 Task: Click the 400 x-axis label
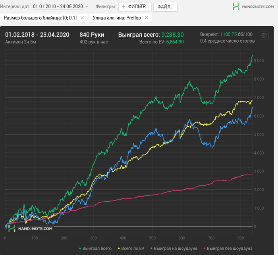(123, 238)
